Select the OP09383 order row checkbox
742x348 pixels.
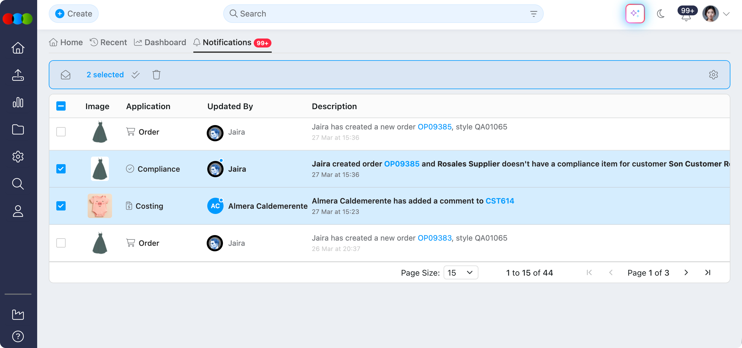pos(61,243)
